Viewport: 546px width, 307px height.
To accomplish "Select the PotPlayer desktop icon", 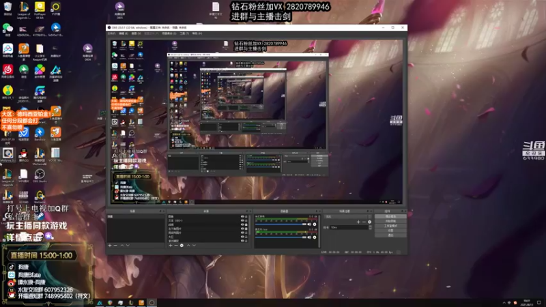I will click(40, 10).
